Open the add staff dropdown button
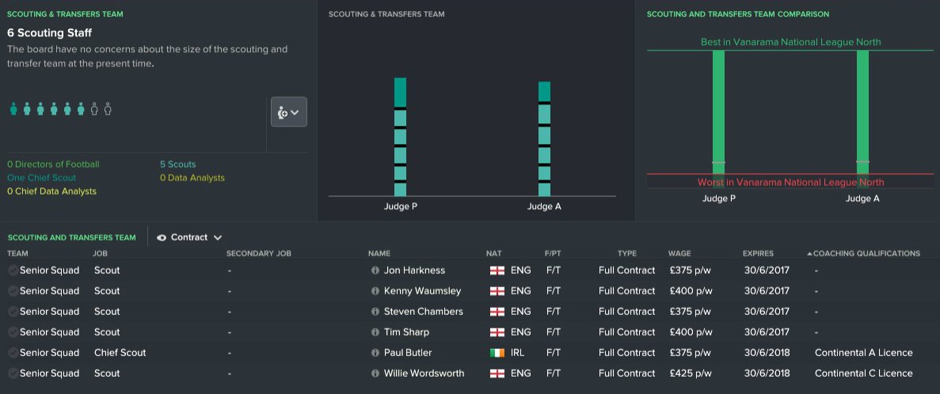940x394 pixels. point(288,112)
